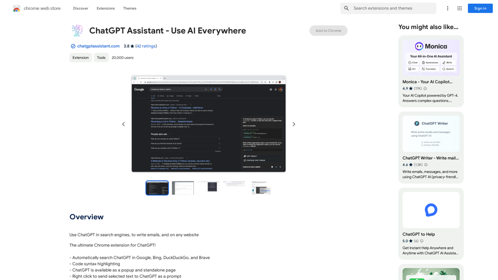Show previous screenshot with left arrow
The height and width of the screenshot is (280, 498).
pos(123,124)
